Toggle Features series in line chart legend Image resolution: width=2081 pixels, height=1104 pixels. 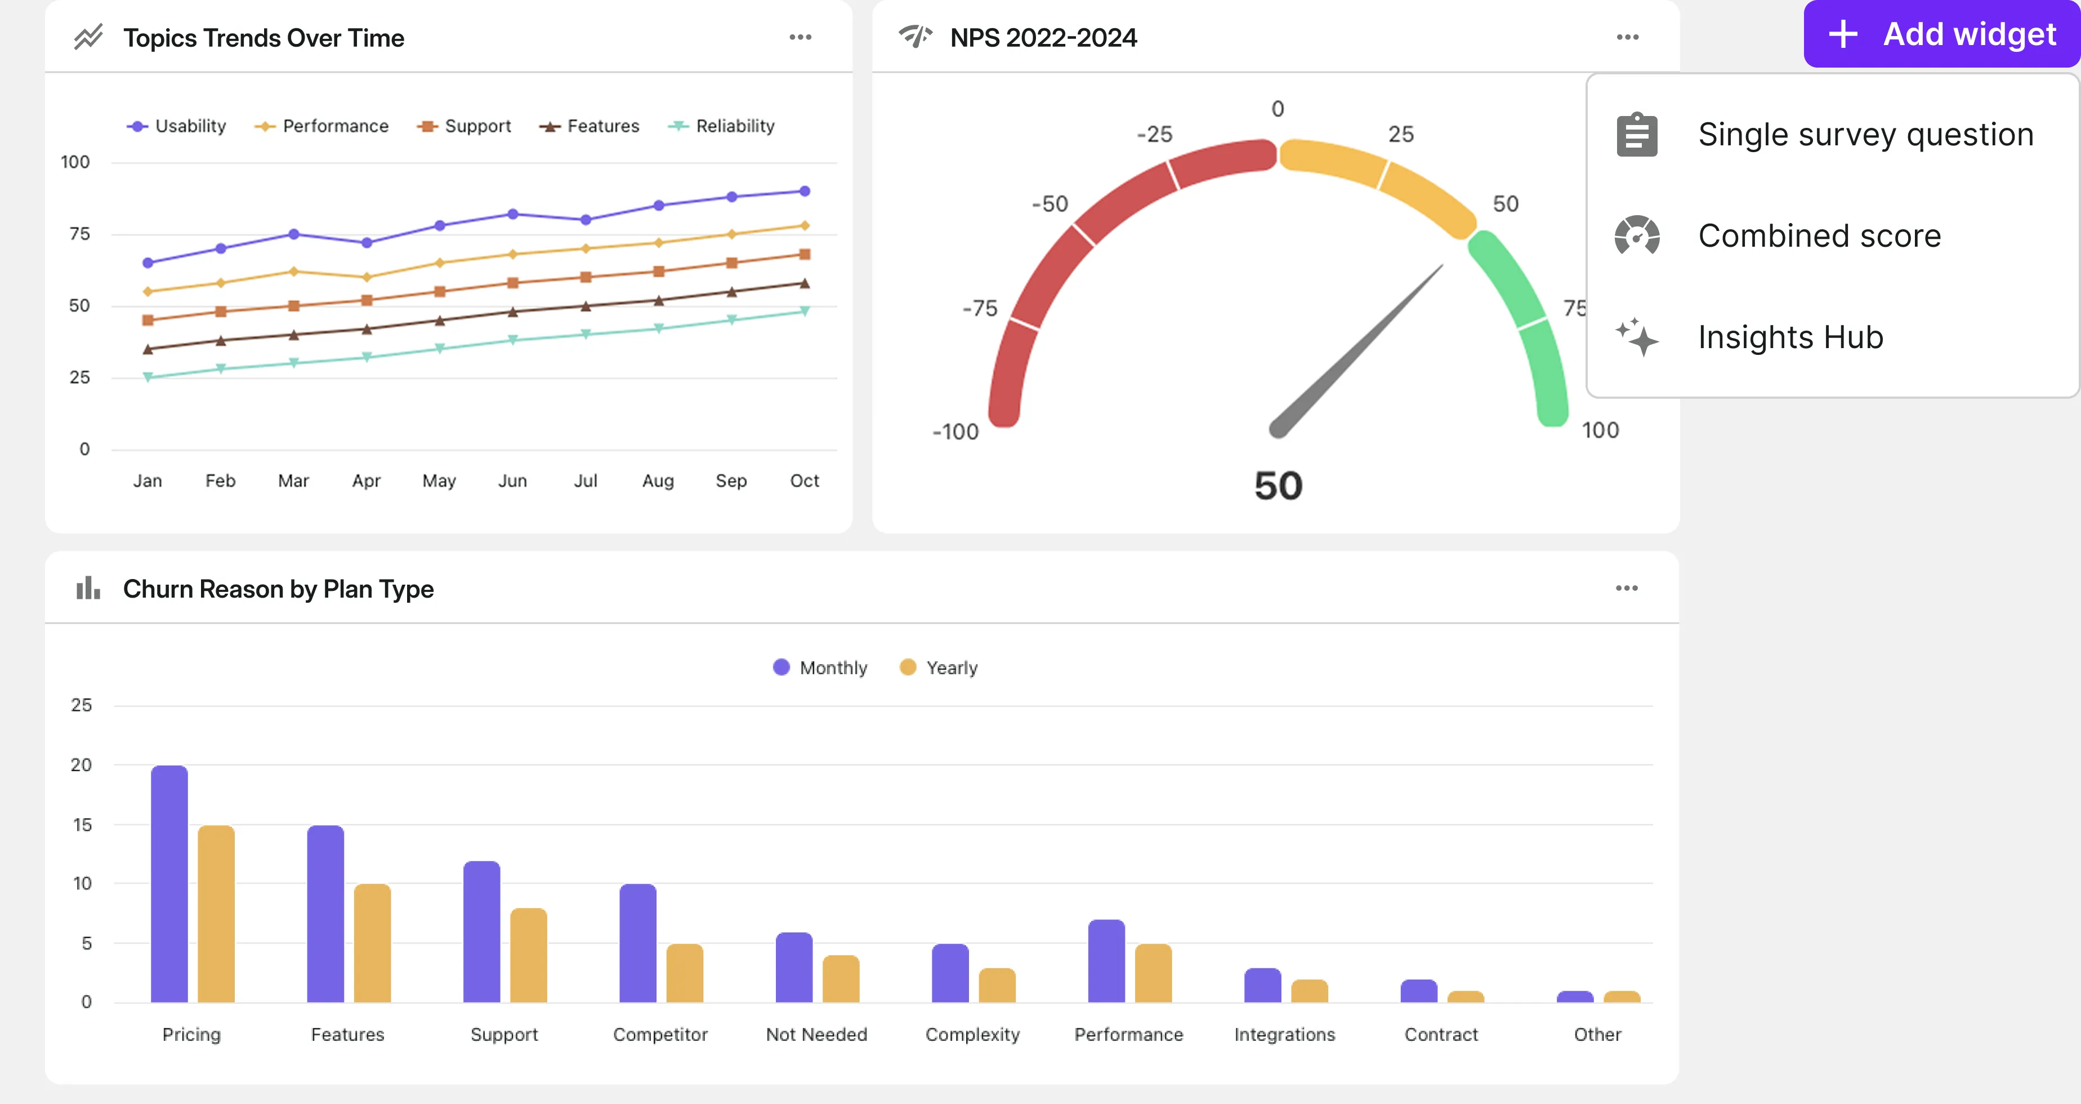pos(589,126)
